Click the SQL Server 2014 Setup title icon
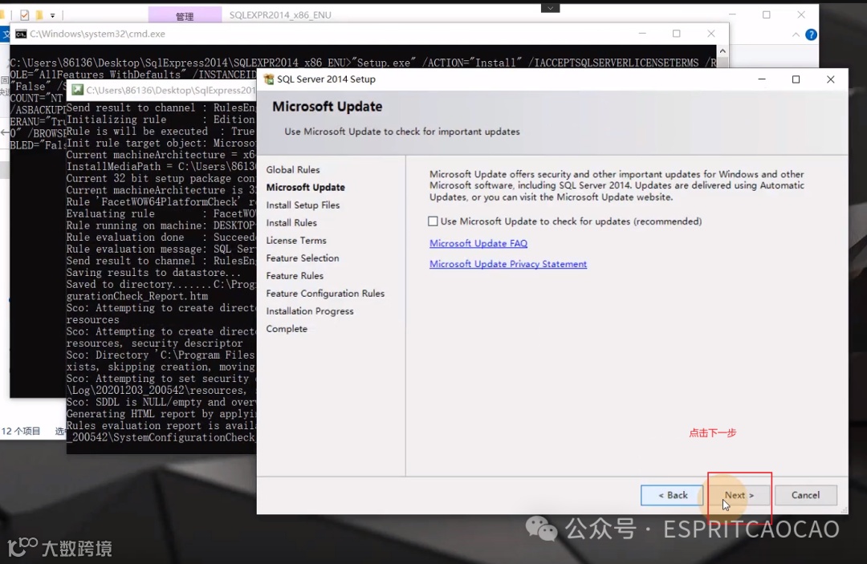 pyautogui.click(x=269, y=79)
